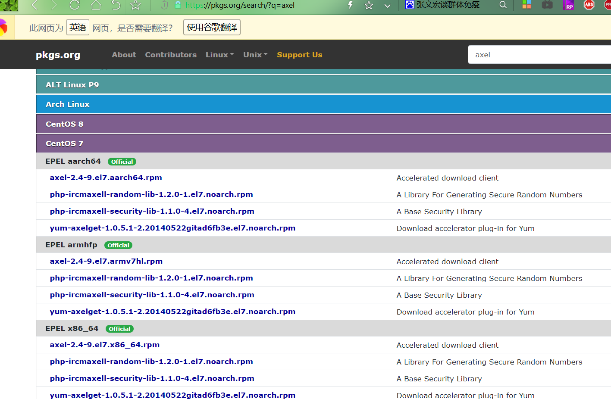Viewport: 611px width, 399px height.
Task: Click the avatar thumbnail in top-left corner
Action: (9, 6)
